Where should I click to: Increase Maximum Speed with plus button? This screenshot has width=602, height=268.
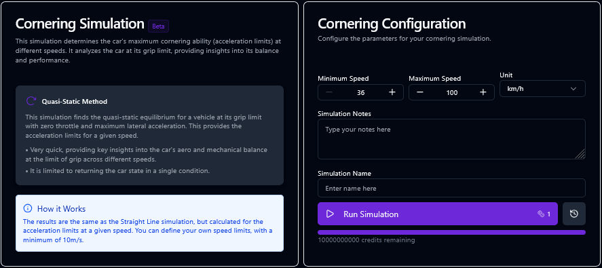[483, 92]
